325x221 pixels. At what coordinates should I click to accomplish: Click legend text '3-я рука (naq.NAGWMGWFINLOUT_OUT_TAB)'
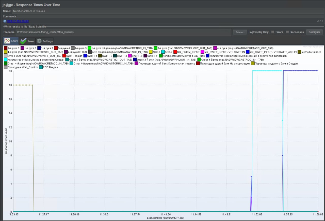point(185,48)
